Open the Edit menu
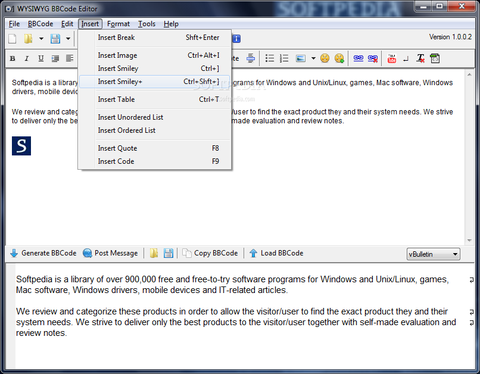Viewport: 480px width, 374px height. pos(67,24)
